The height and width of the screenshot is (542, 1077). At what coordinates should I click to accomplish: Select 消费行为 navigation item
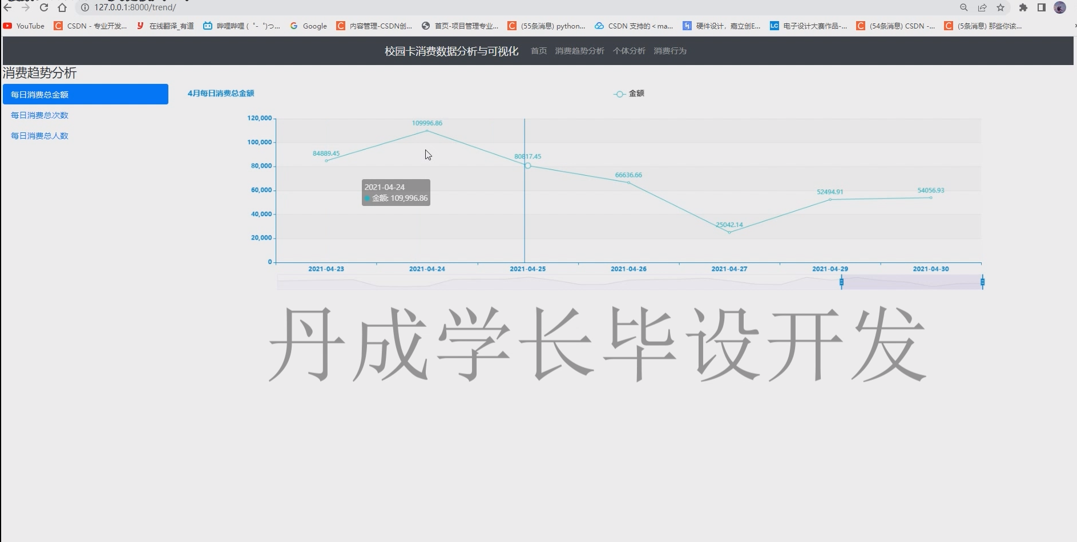click(x=671, y=51)
